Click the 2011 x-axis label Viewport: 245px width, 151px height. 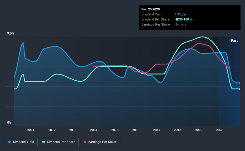pos(31,130)
